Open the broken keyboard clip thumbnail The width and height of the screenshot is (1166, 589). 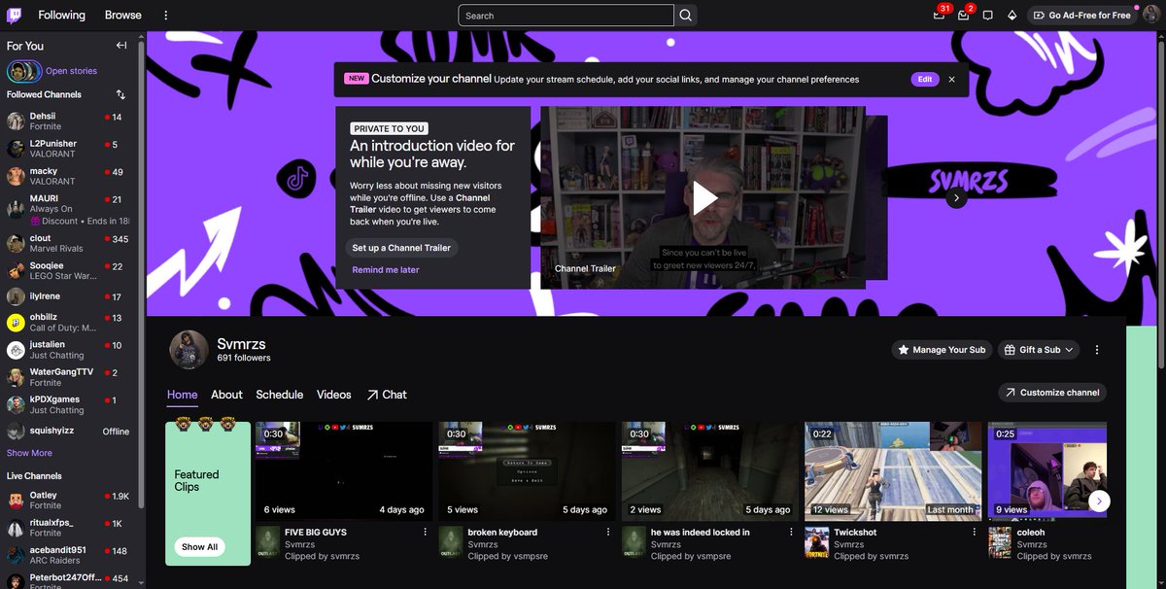(x=527, y=471)
